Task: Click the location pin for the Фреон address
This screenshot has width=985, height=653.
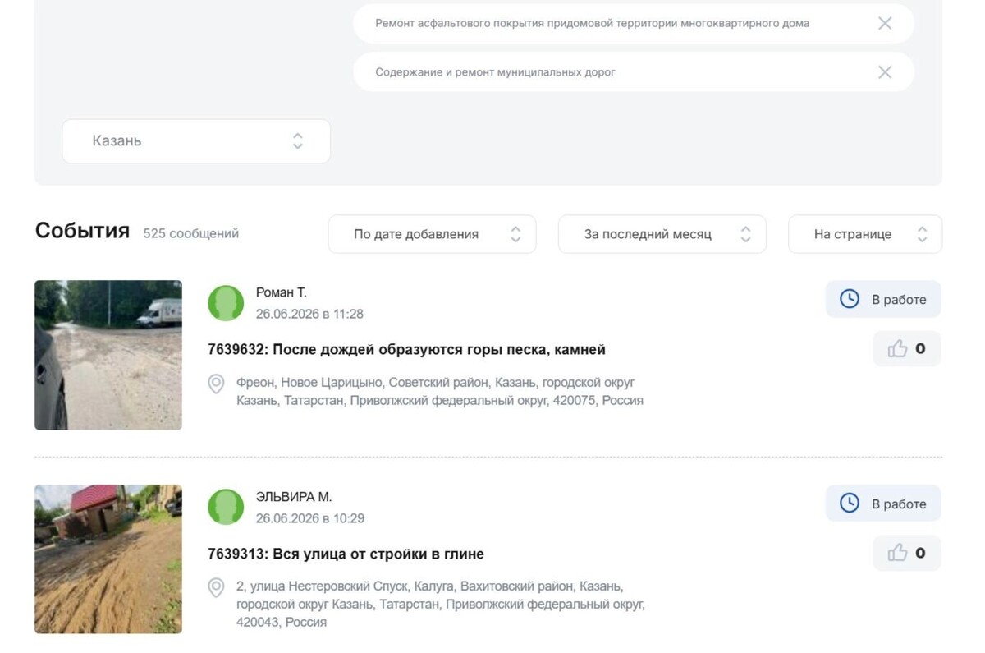Action: (216, 384)
